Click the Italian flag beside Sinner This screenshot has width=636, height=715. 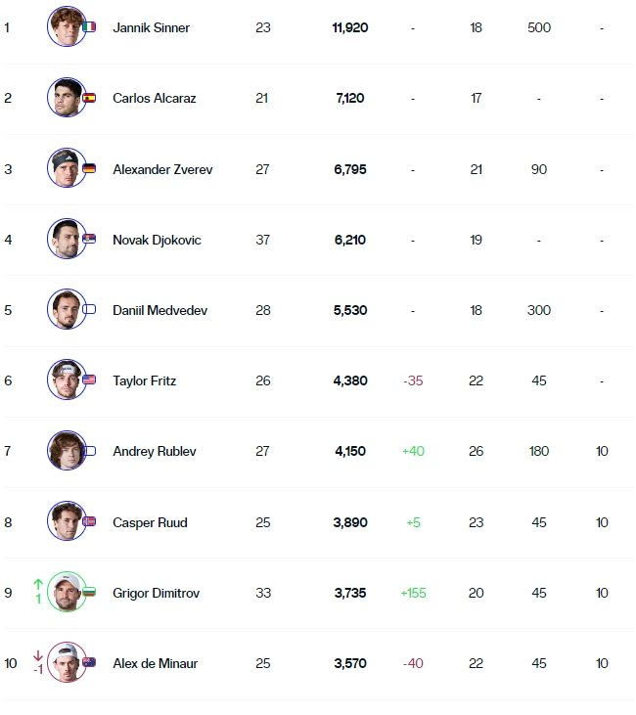tap(89, 27)
